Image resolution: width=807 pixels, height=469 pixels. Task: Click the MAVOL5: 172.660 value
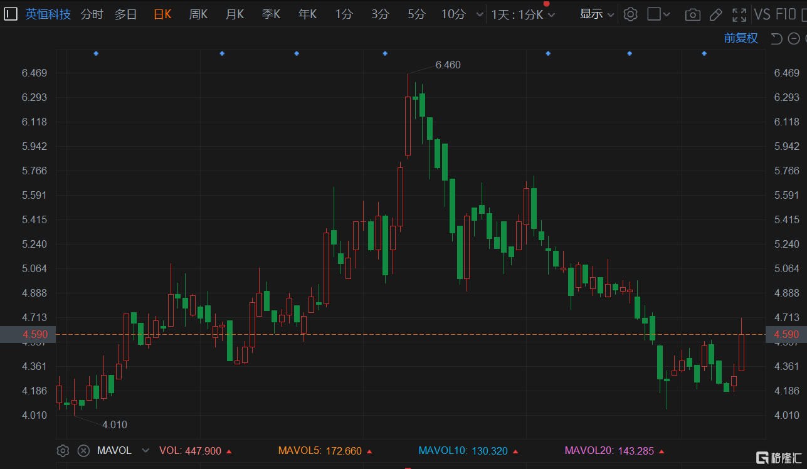click(320, 451)
